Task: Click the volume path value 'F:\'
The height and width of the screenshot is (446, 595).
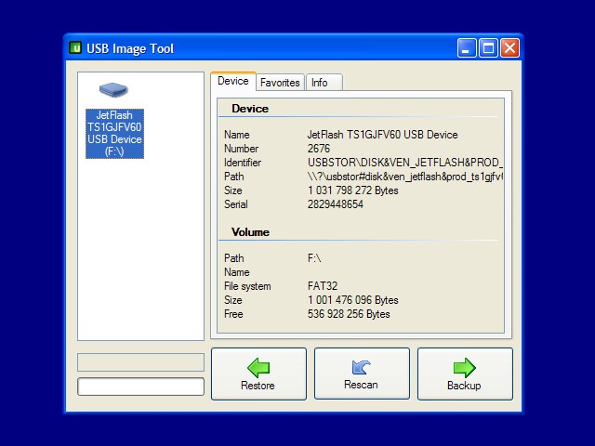Action: pos(314,258)
